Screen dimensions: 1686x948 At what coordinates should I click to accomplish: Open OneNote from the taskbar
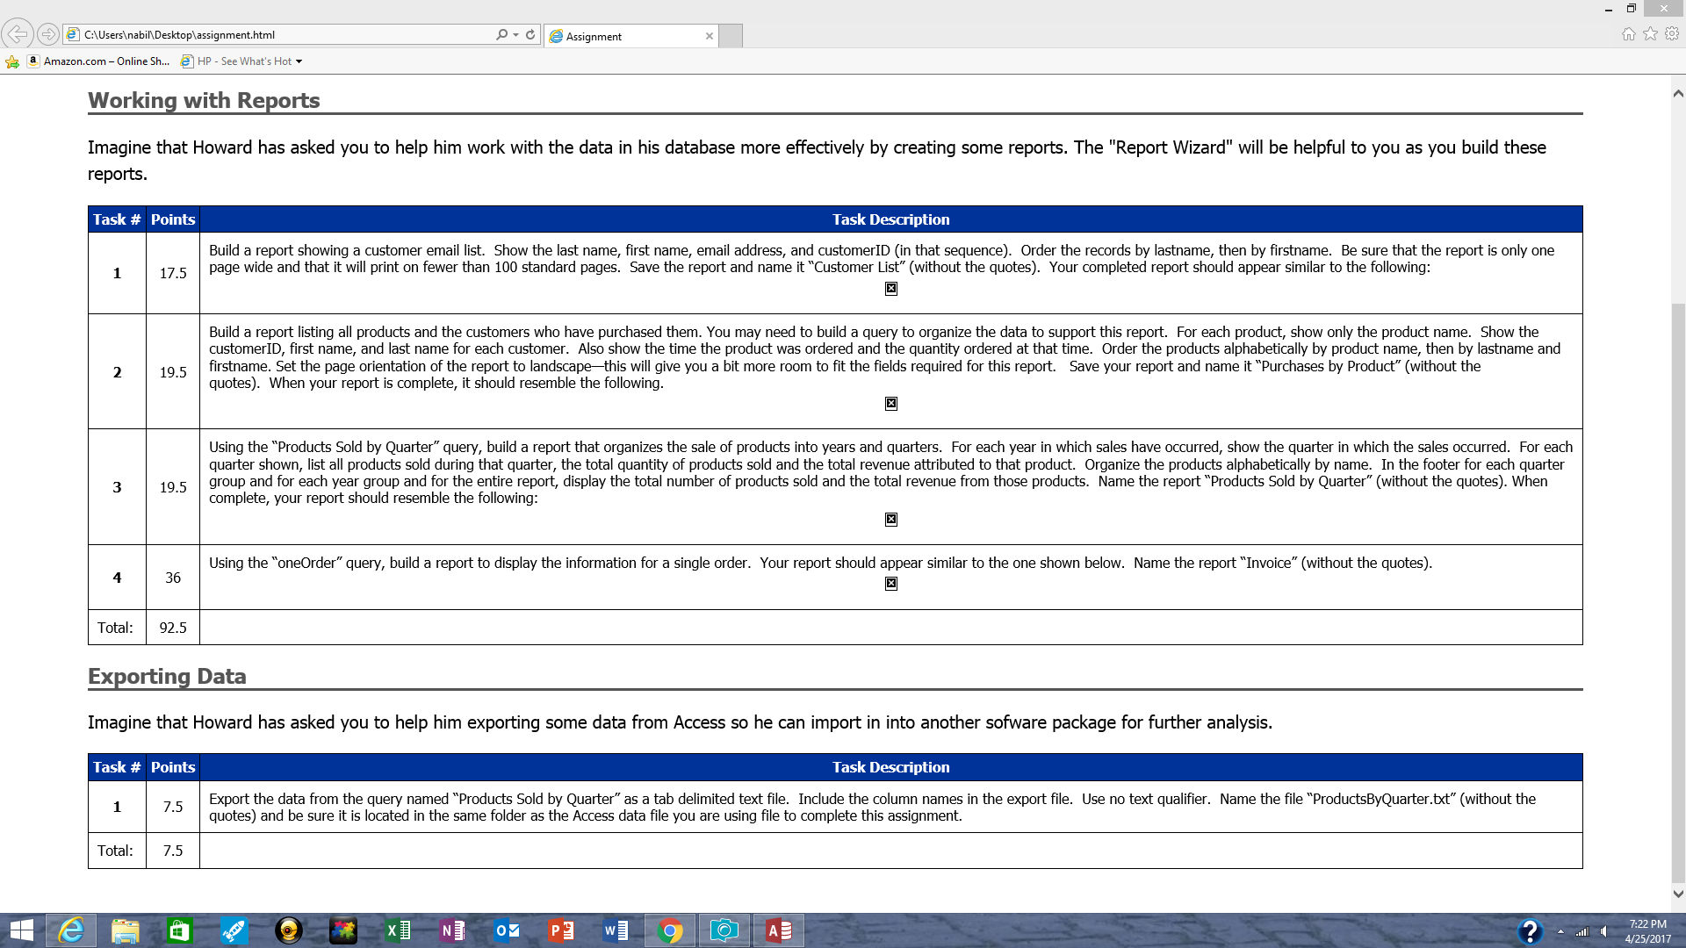click(452, 930)
